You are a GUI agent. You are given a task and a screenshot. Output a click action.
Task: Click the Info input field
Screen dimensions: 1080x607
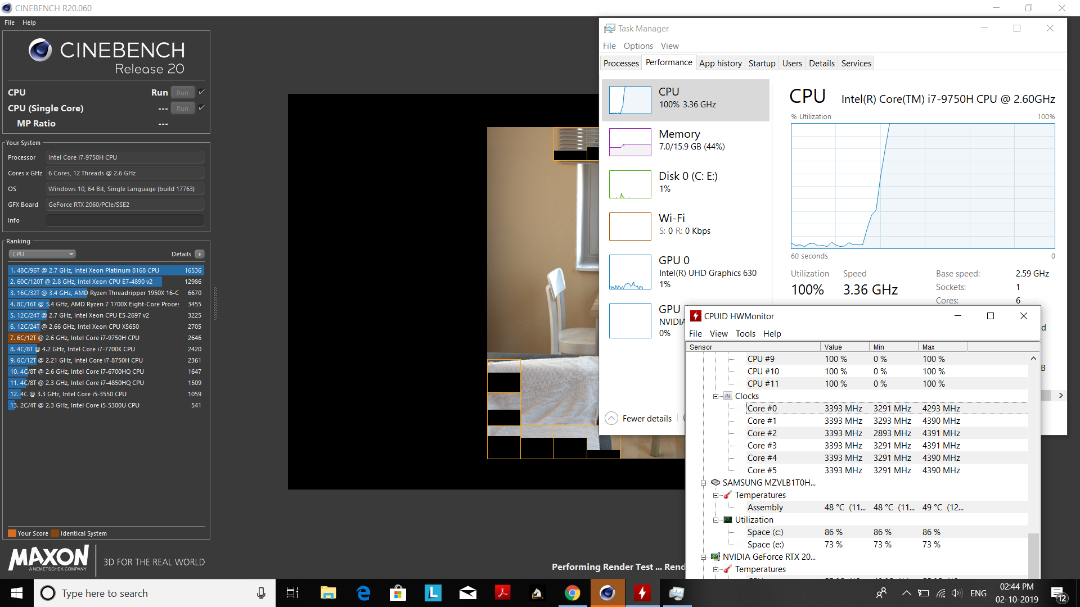124,220
